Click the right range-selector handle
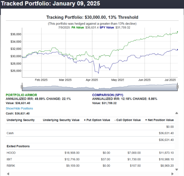This screenshot has width=184, height=176. click(178, 87)
